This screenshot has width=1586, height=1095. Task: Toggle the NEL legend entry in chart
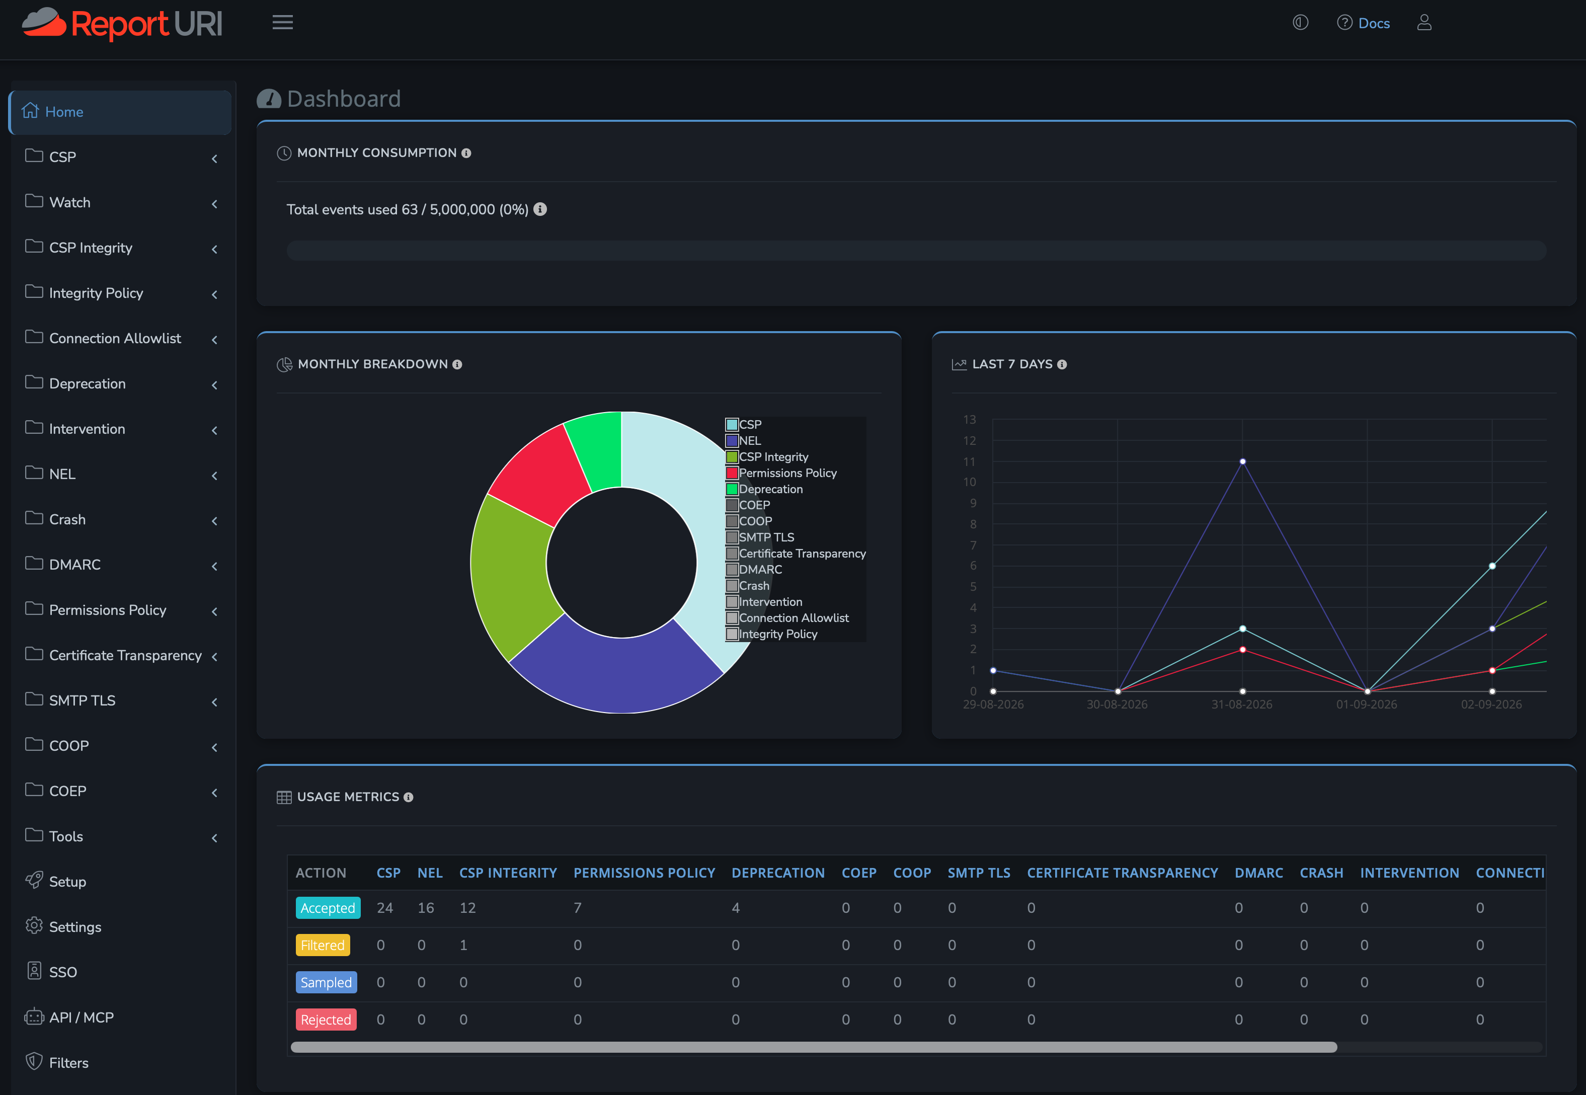(x=744, y=441)
